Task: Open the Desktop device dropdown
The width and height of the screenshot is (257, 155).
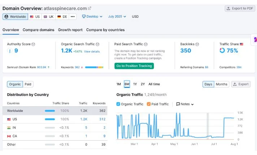Action: click(92, 17)
